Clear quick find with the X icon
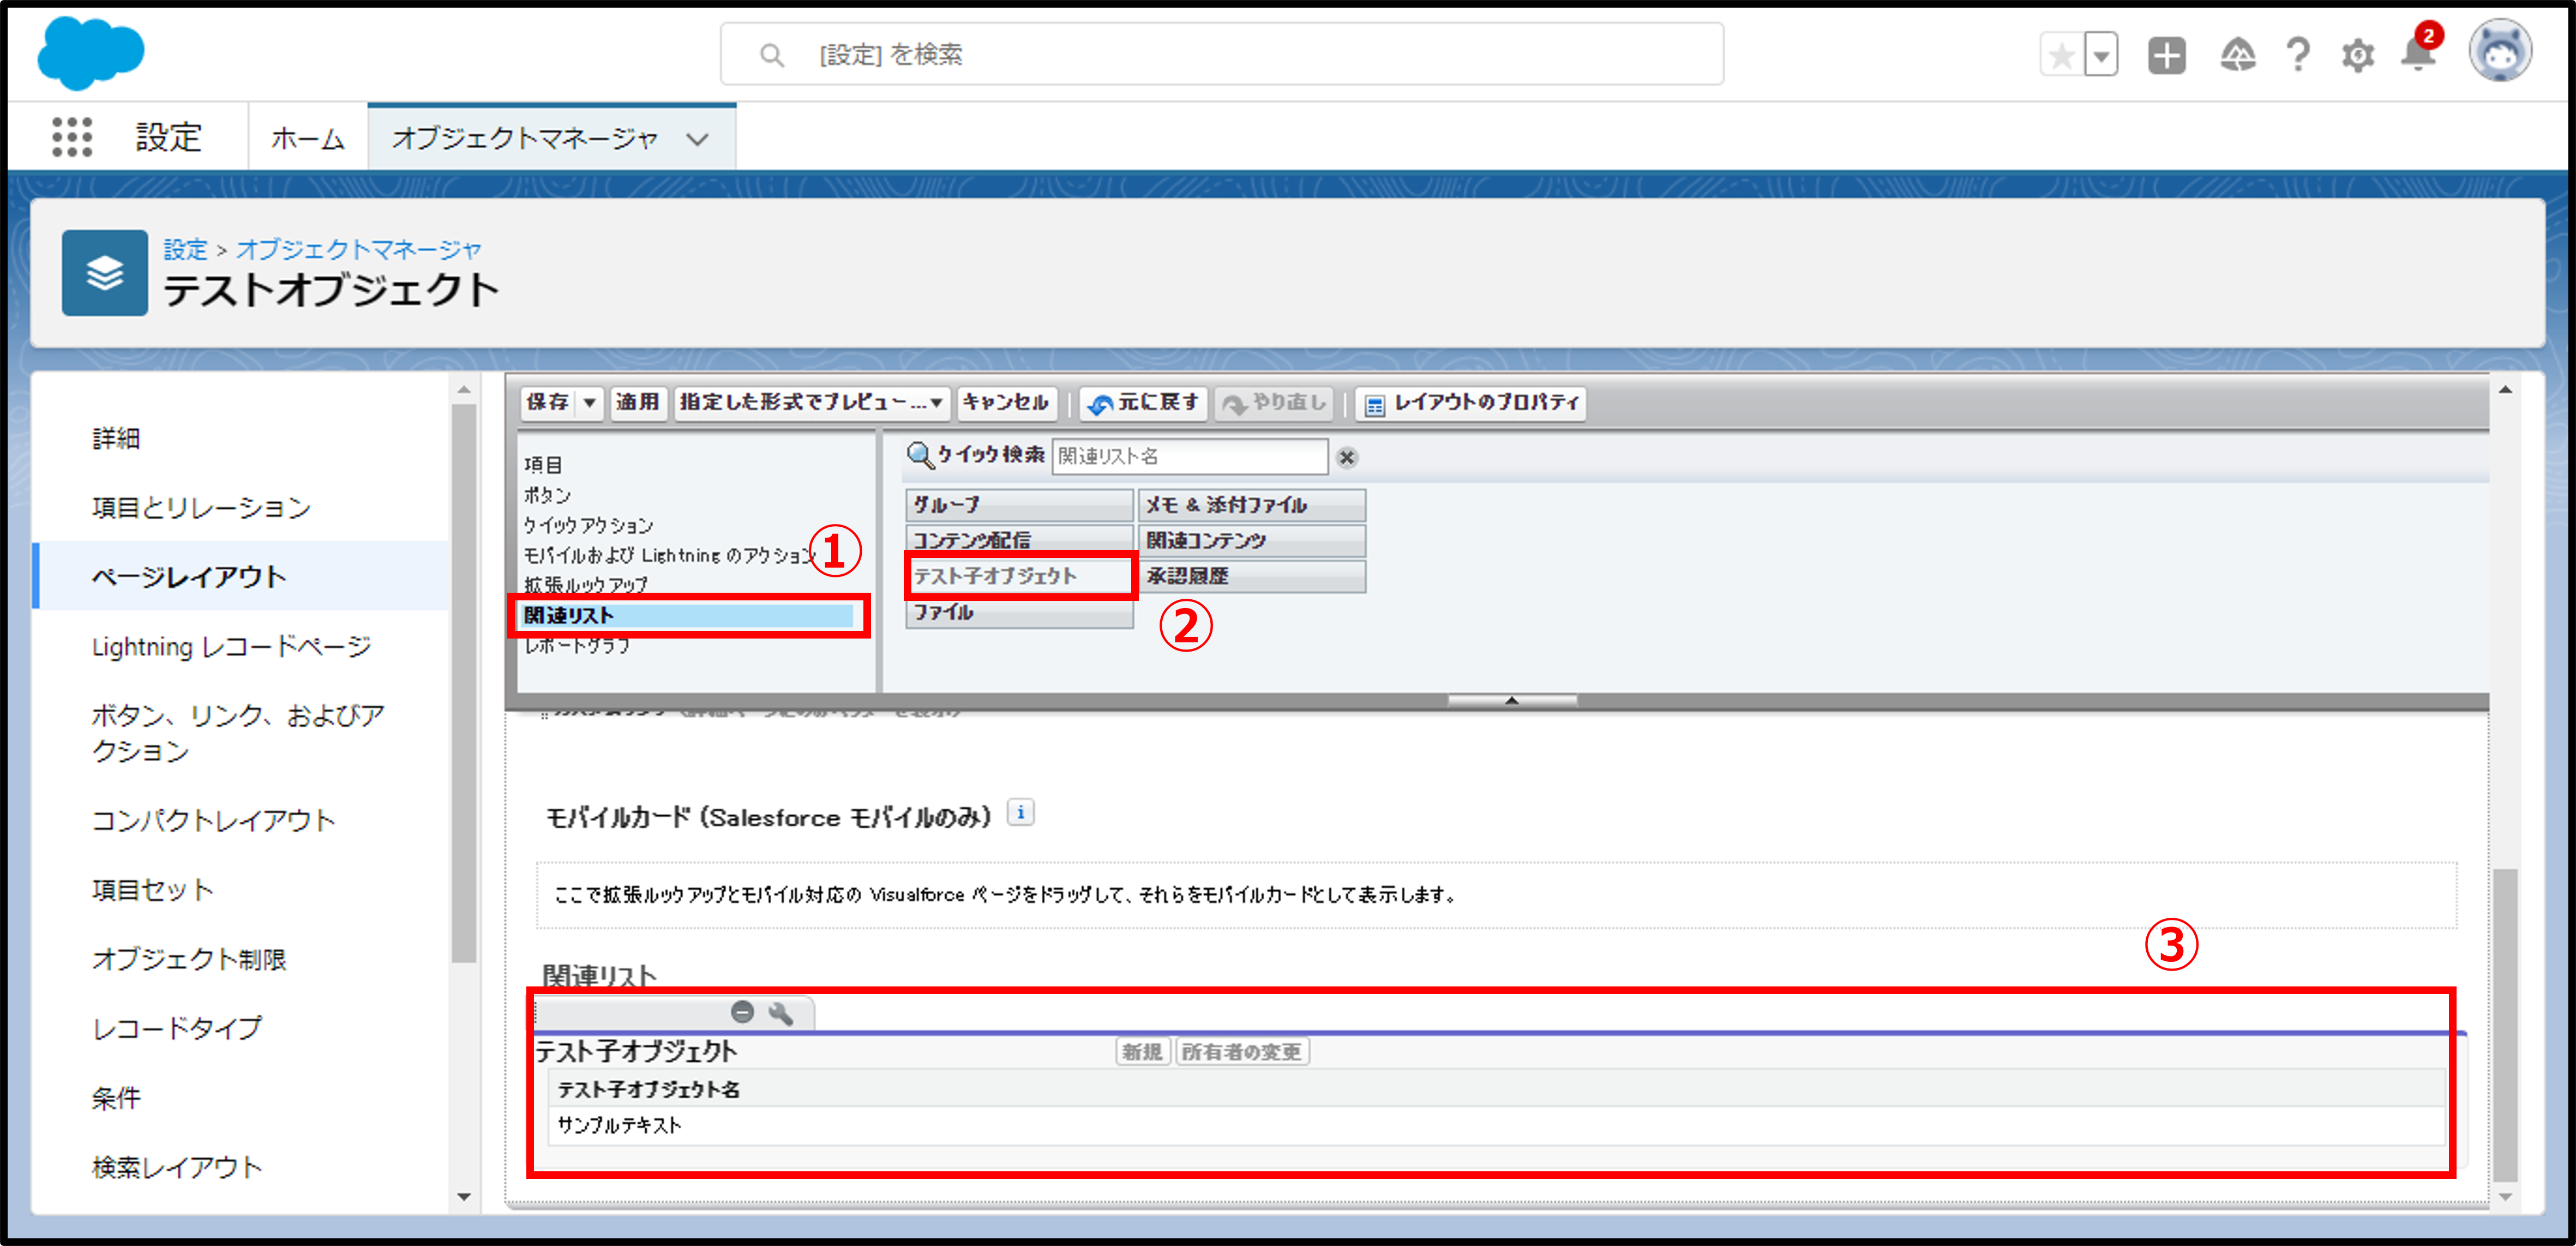Viewport: 2576px width, 1246px height. [1347, 457]
